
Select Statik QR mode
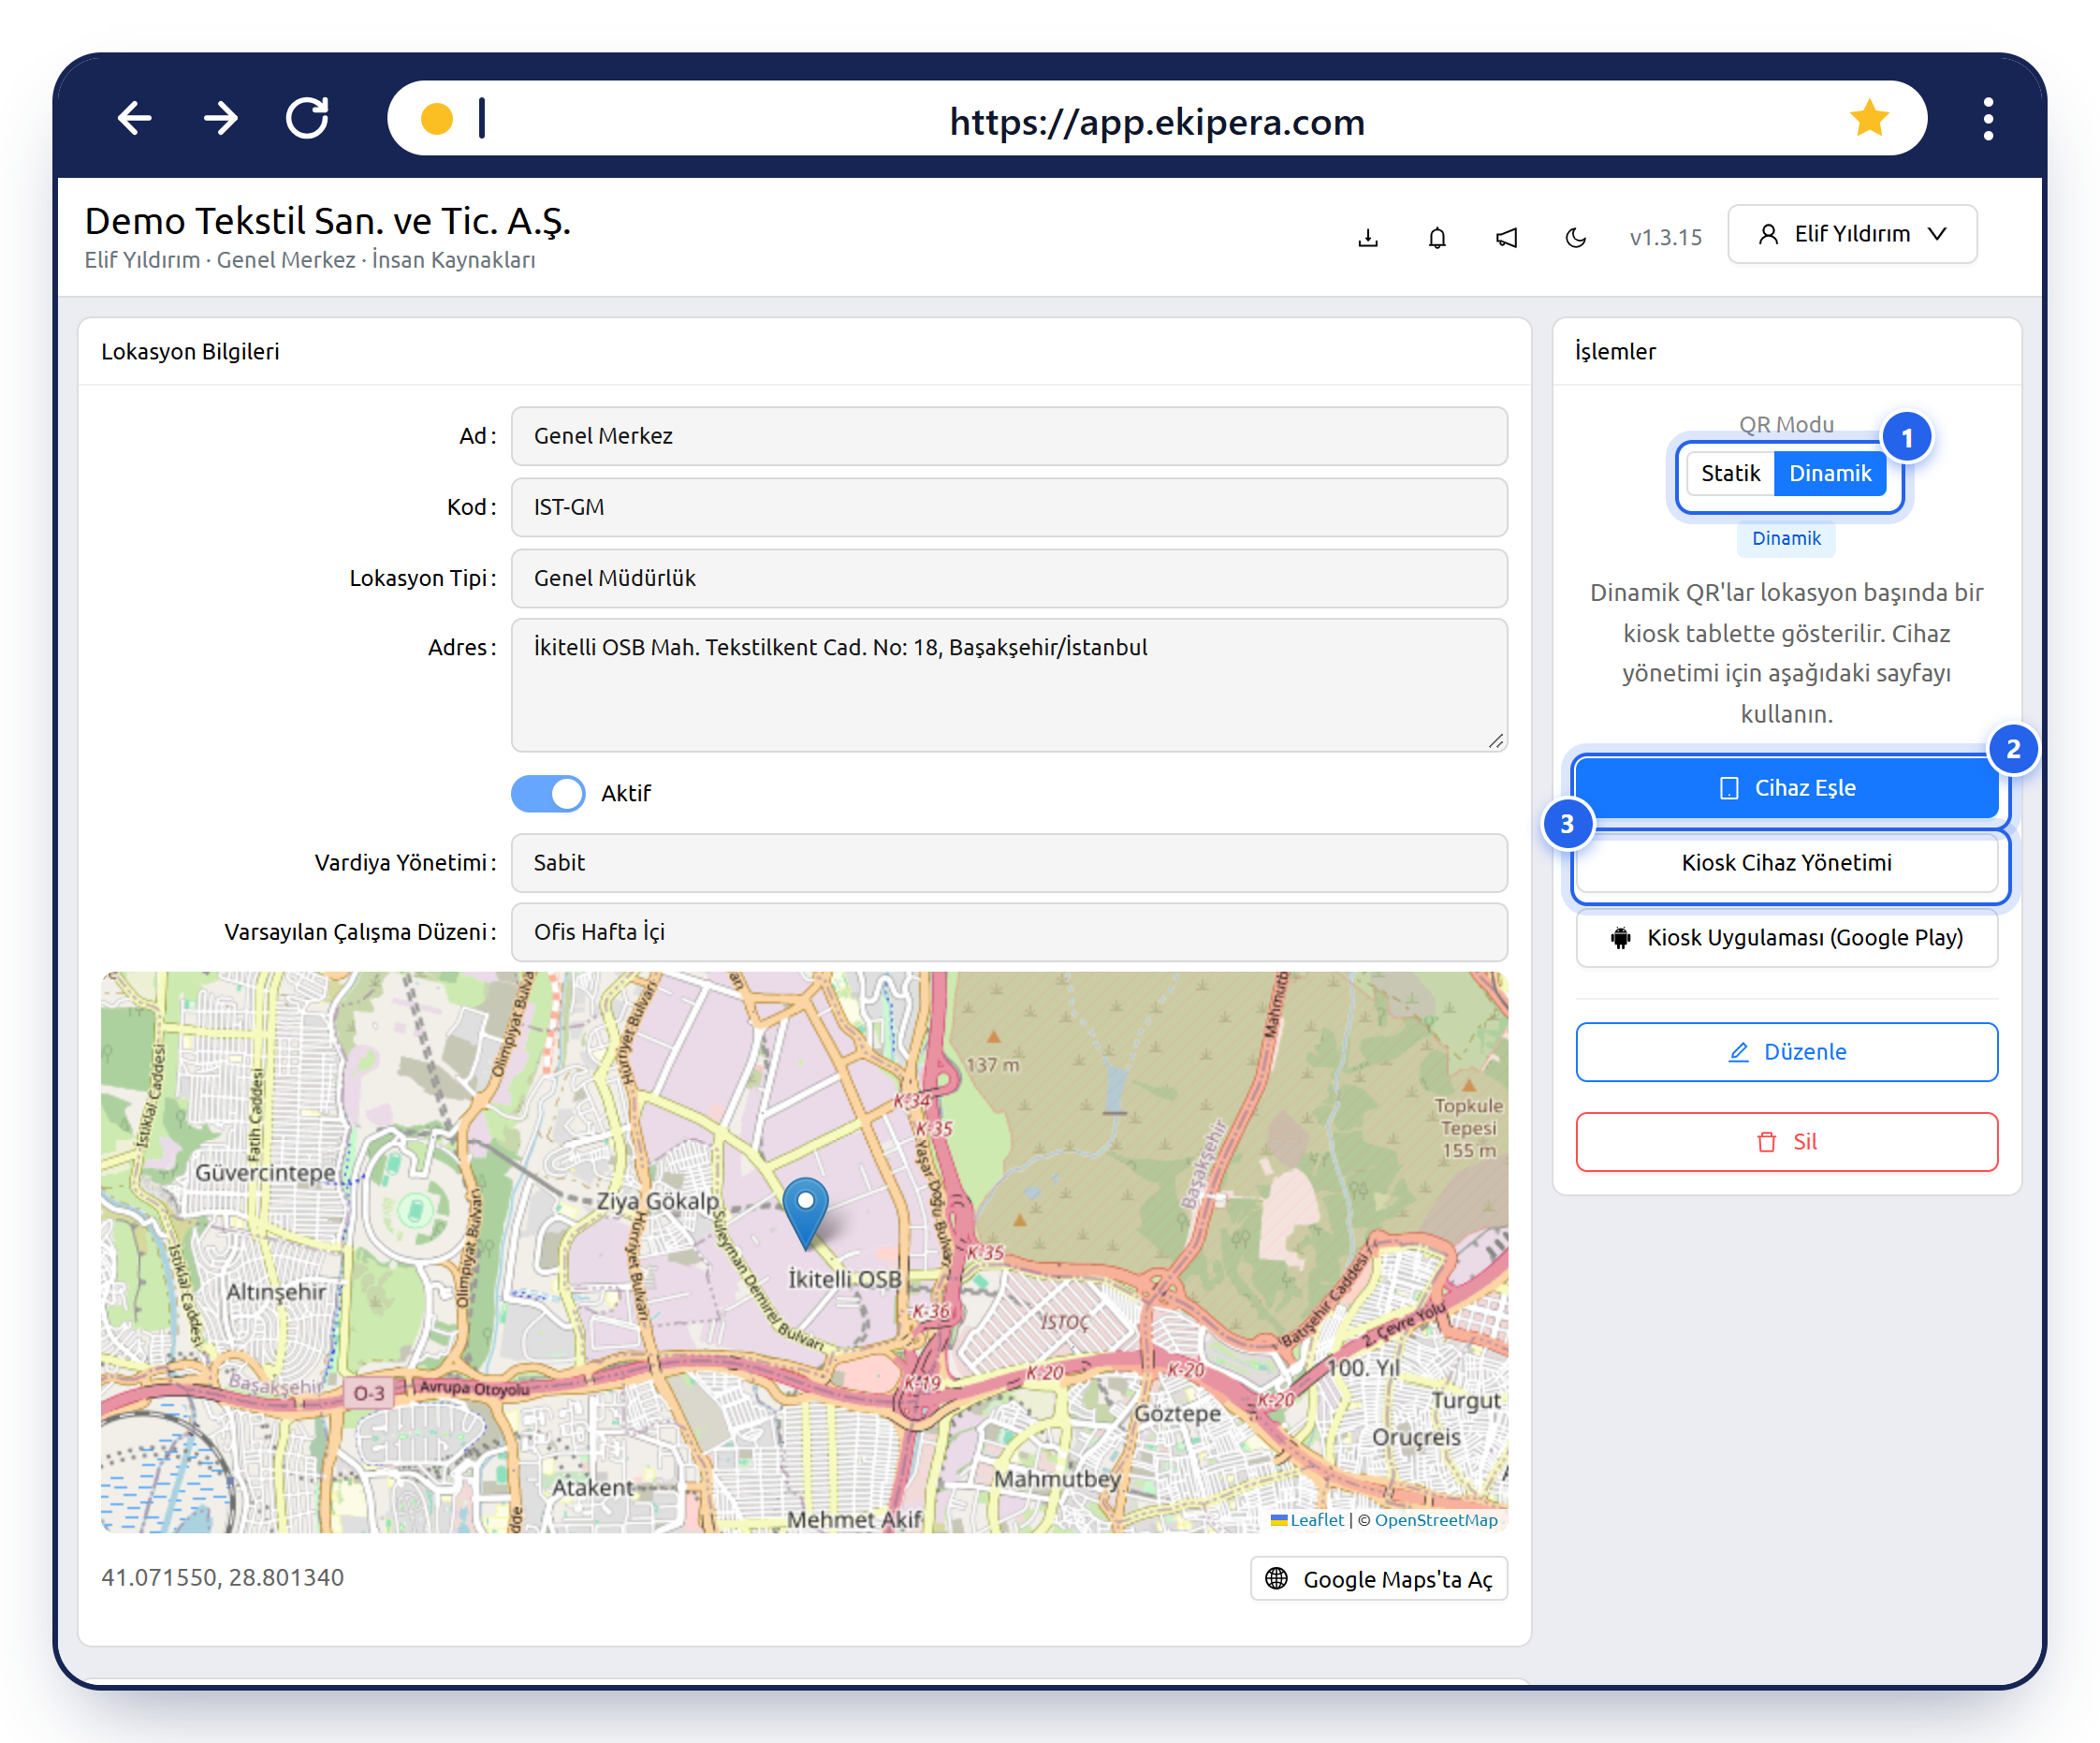pos(1730,474)
